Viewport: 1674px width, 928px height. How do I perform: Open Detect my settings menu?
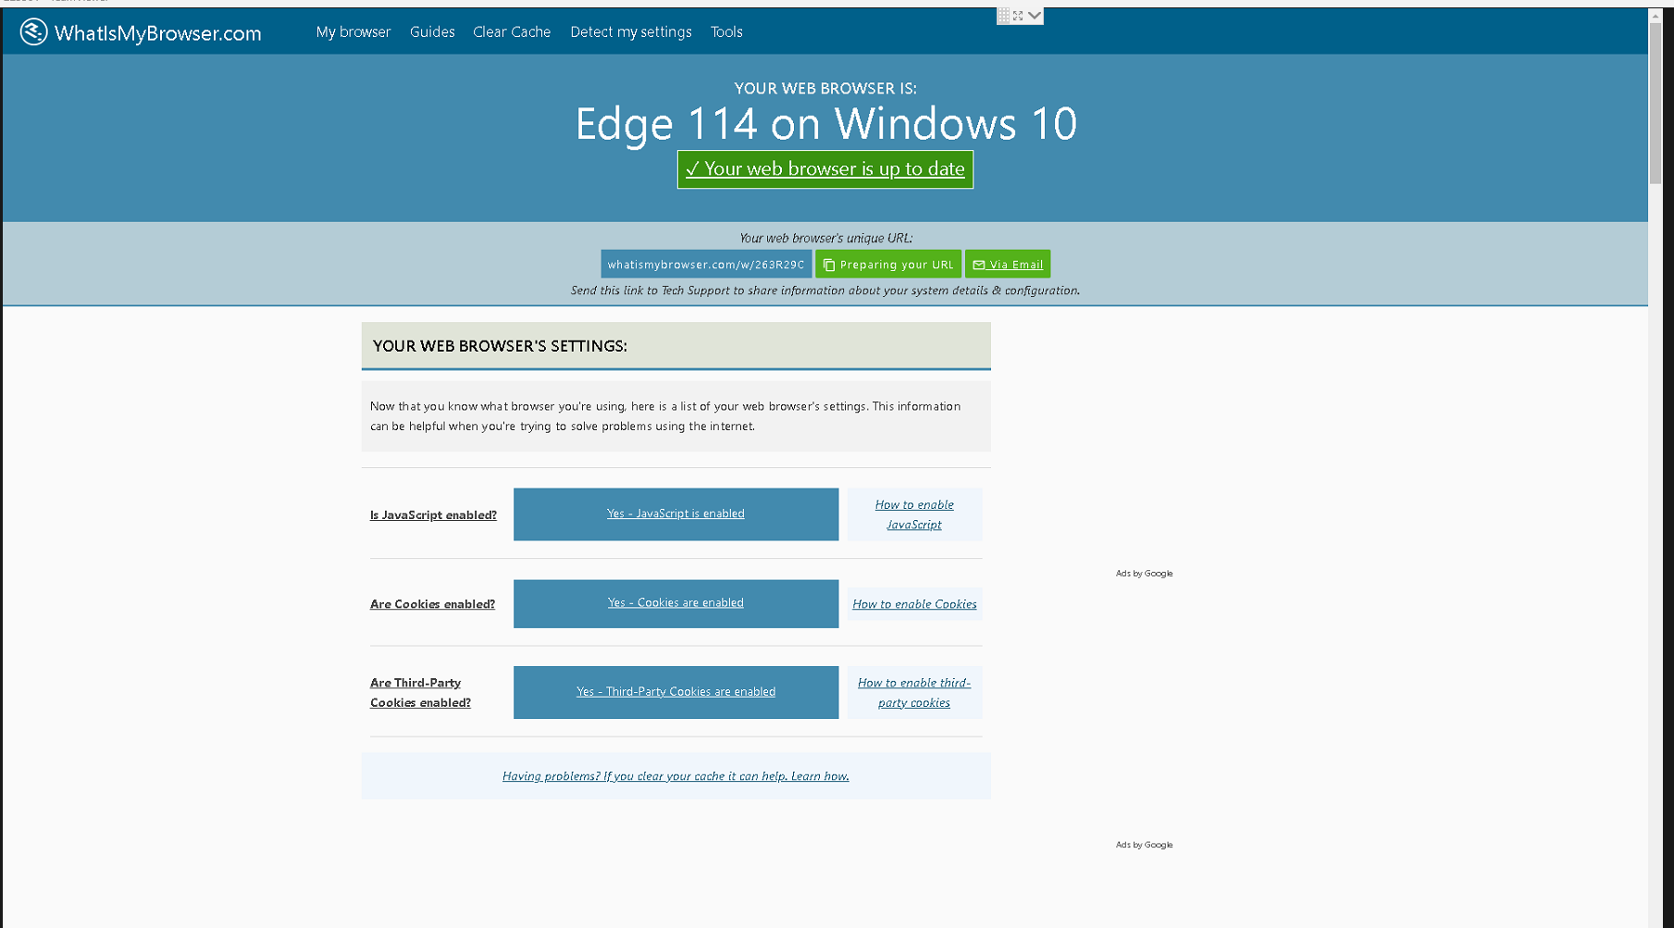[x=631, y=31]
